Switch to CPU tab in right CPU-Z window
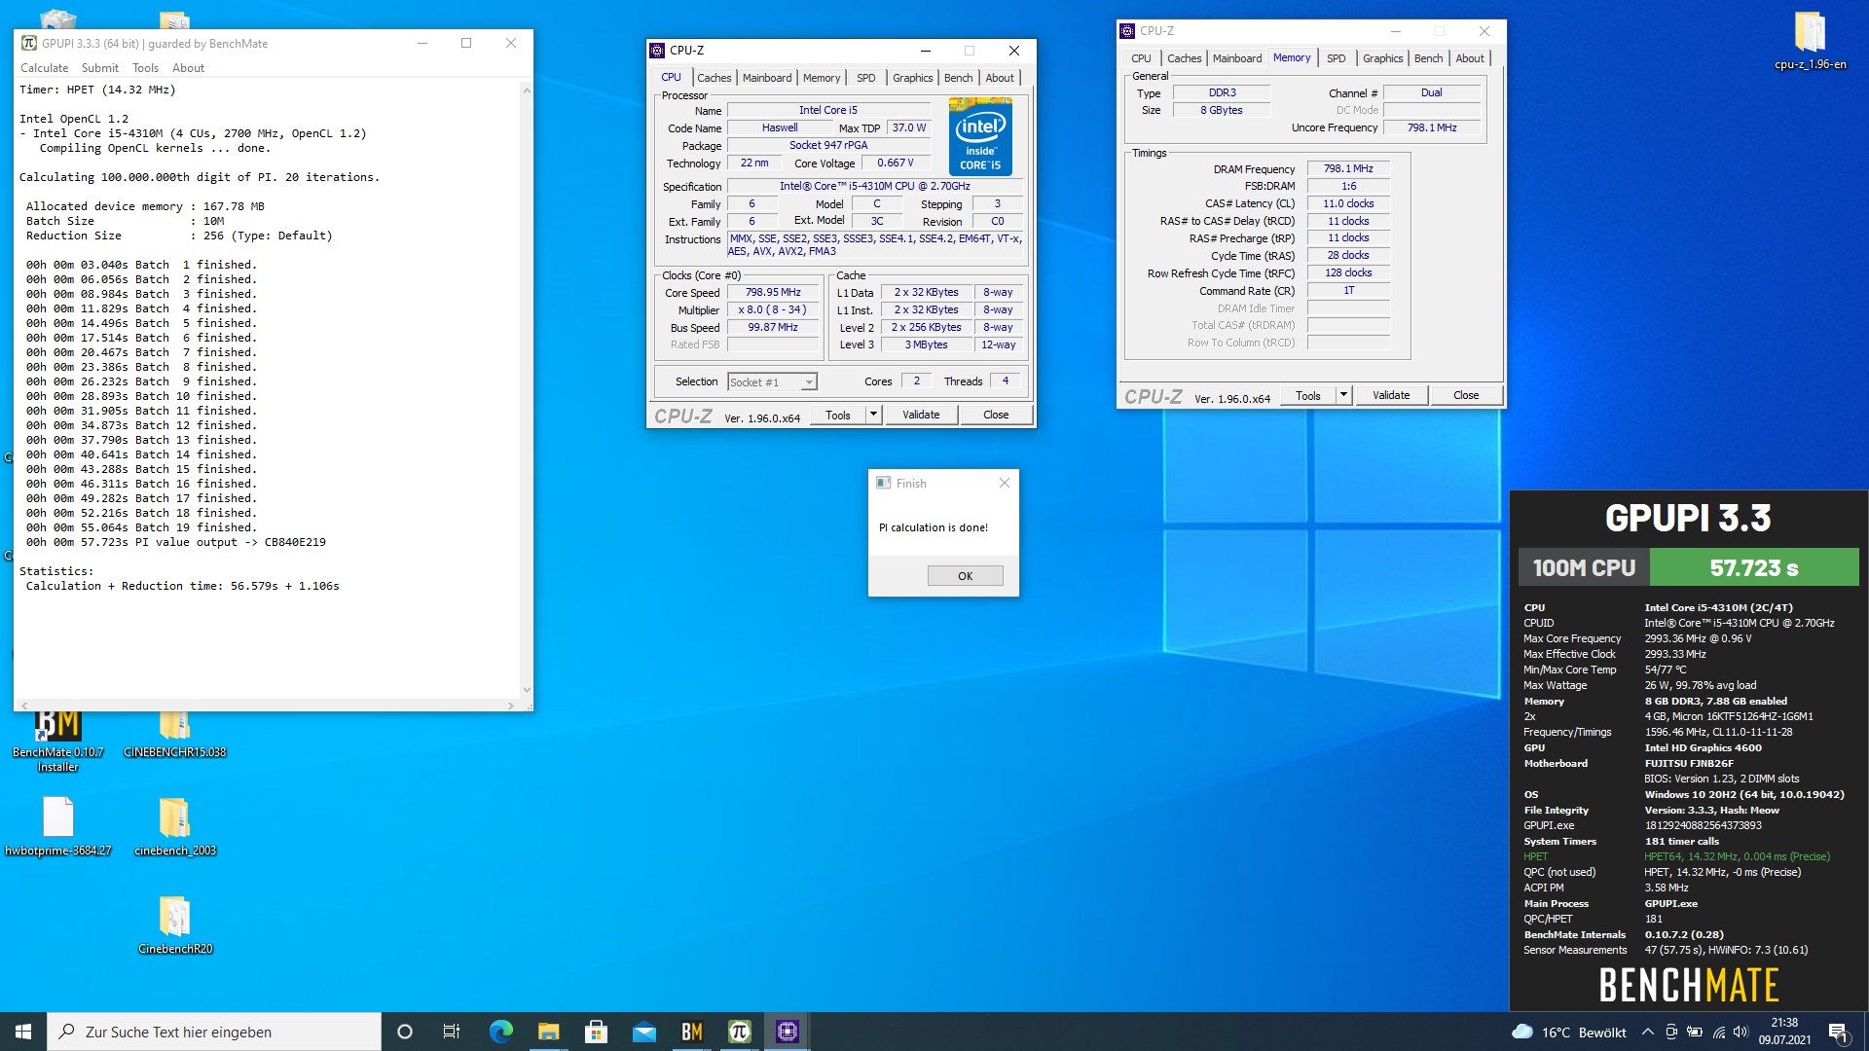 (1141, 58)
